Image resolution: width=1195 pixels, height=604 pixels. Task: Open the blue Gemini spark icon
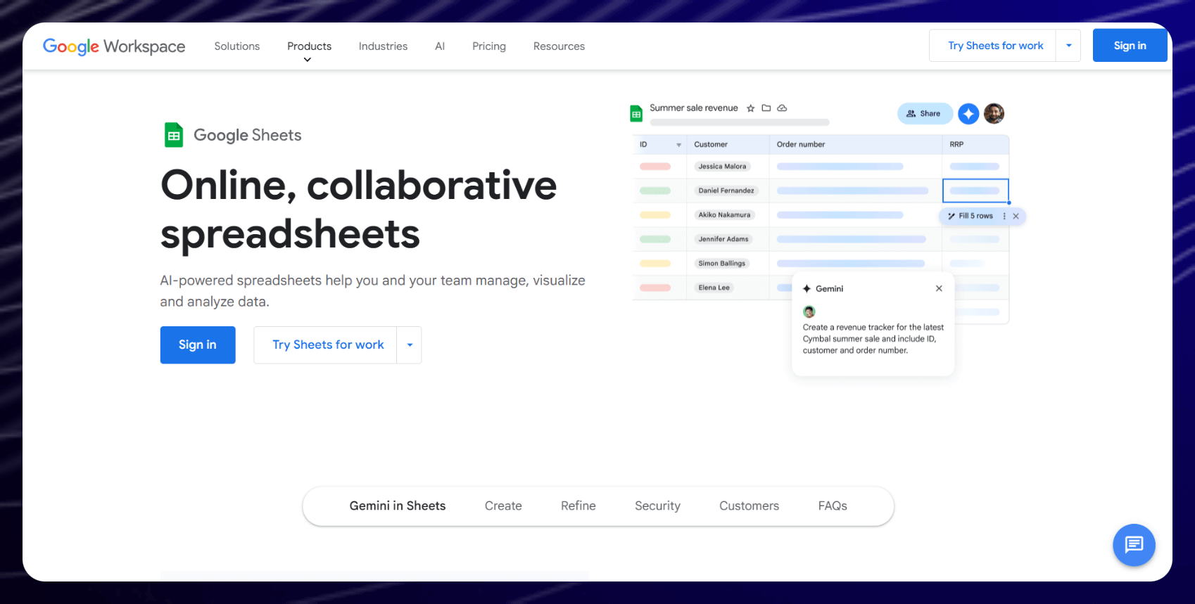click(968, 114)
